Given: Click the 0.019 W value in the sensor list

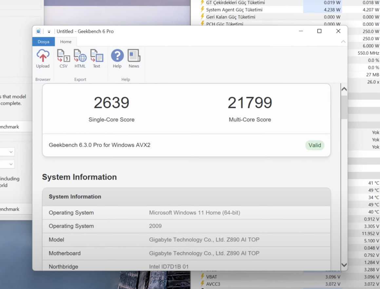Looking at the screenshot, I should pos(332,3).
